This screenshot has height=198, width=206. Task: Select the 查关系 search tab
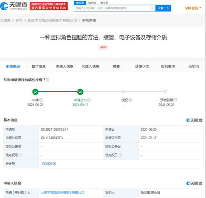coord(104,3)
